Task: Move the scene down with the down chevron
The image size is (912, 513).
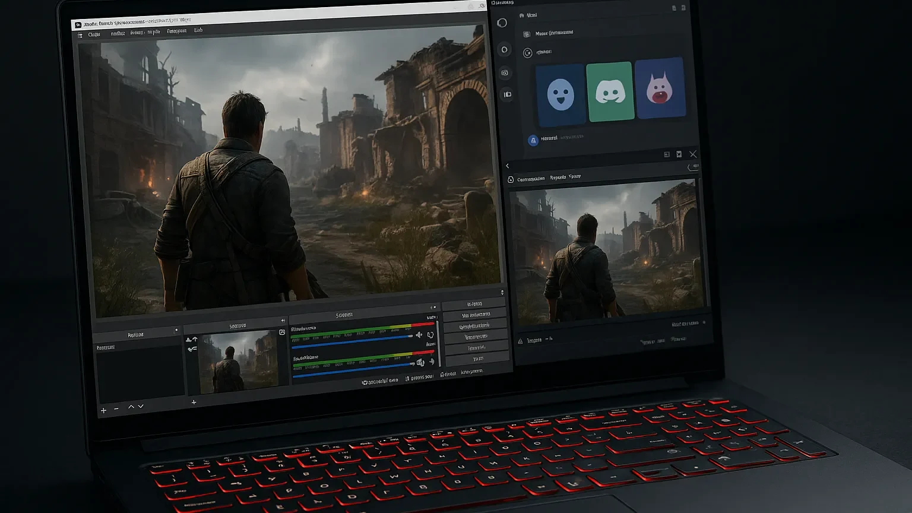Action: tap(141, 406)
